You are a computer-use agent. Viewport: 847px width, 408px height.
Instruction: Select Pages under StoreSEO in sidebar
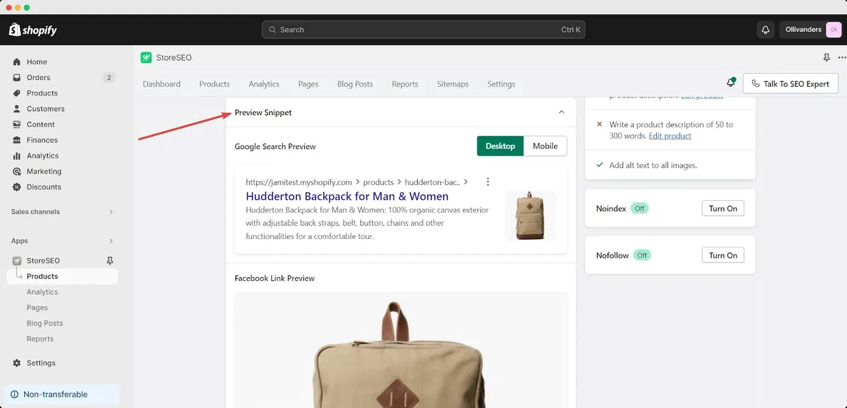[x=38, y=308]
